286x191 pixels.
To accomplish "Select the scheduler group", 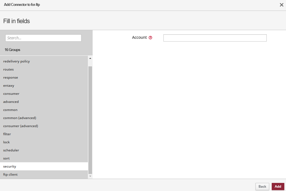I will 11,150.
